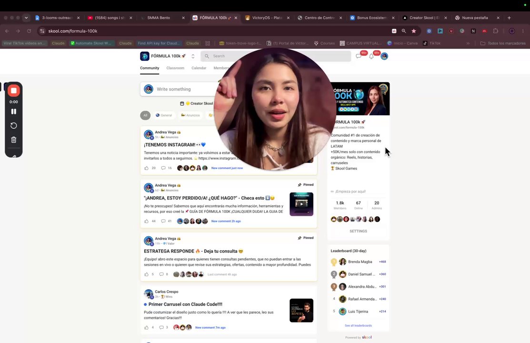Like the ESTOY PERDIDO/A post with 44 likes
The height and width of the screenshot is (343, 530).
tap(146, 221)
